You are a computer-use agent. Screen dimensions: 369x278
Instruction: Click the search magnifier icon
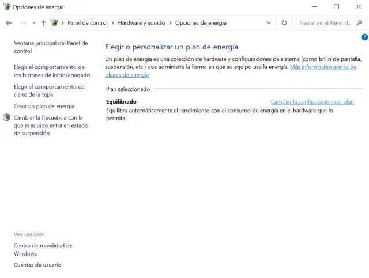point(359,23)
